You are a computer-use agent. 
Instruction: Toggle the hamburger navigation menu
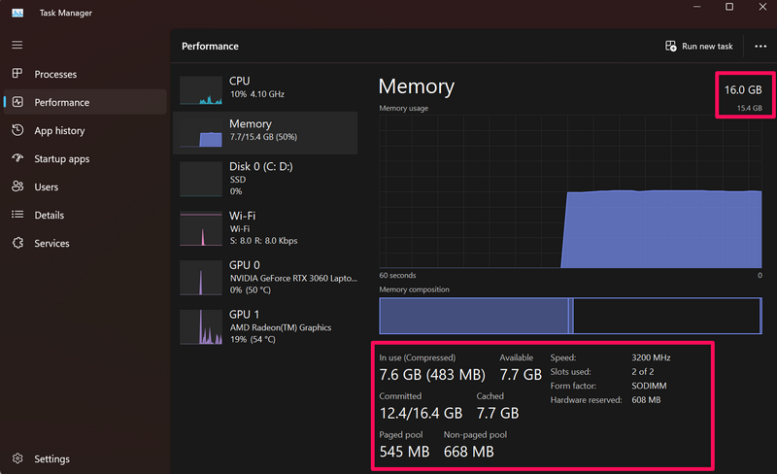click(17, 45)
